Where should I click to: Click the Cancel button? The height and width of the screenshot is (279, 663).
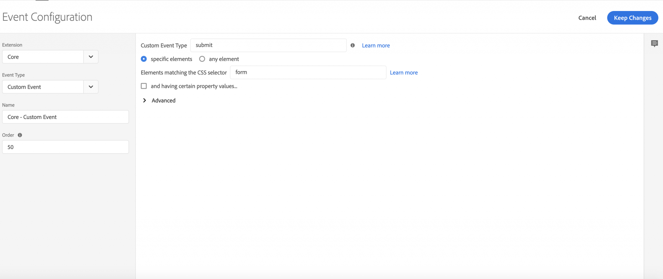587,18
